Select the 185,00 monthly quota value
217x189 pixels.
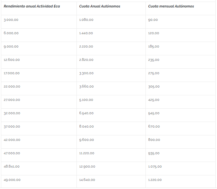tap(154, 47)
